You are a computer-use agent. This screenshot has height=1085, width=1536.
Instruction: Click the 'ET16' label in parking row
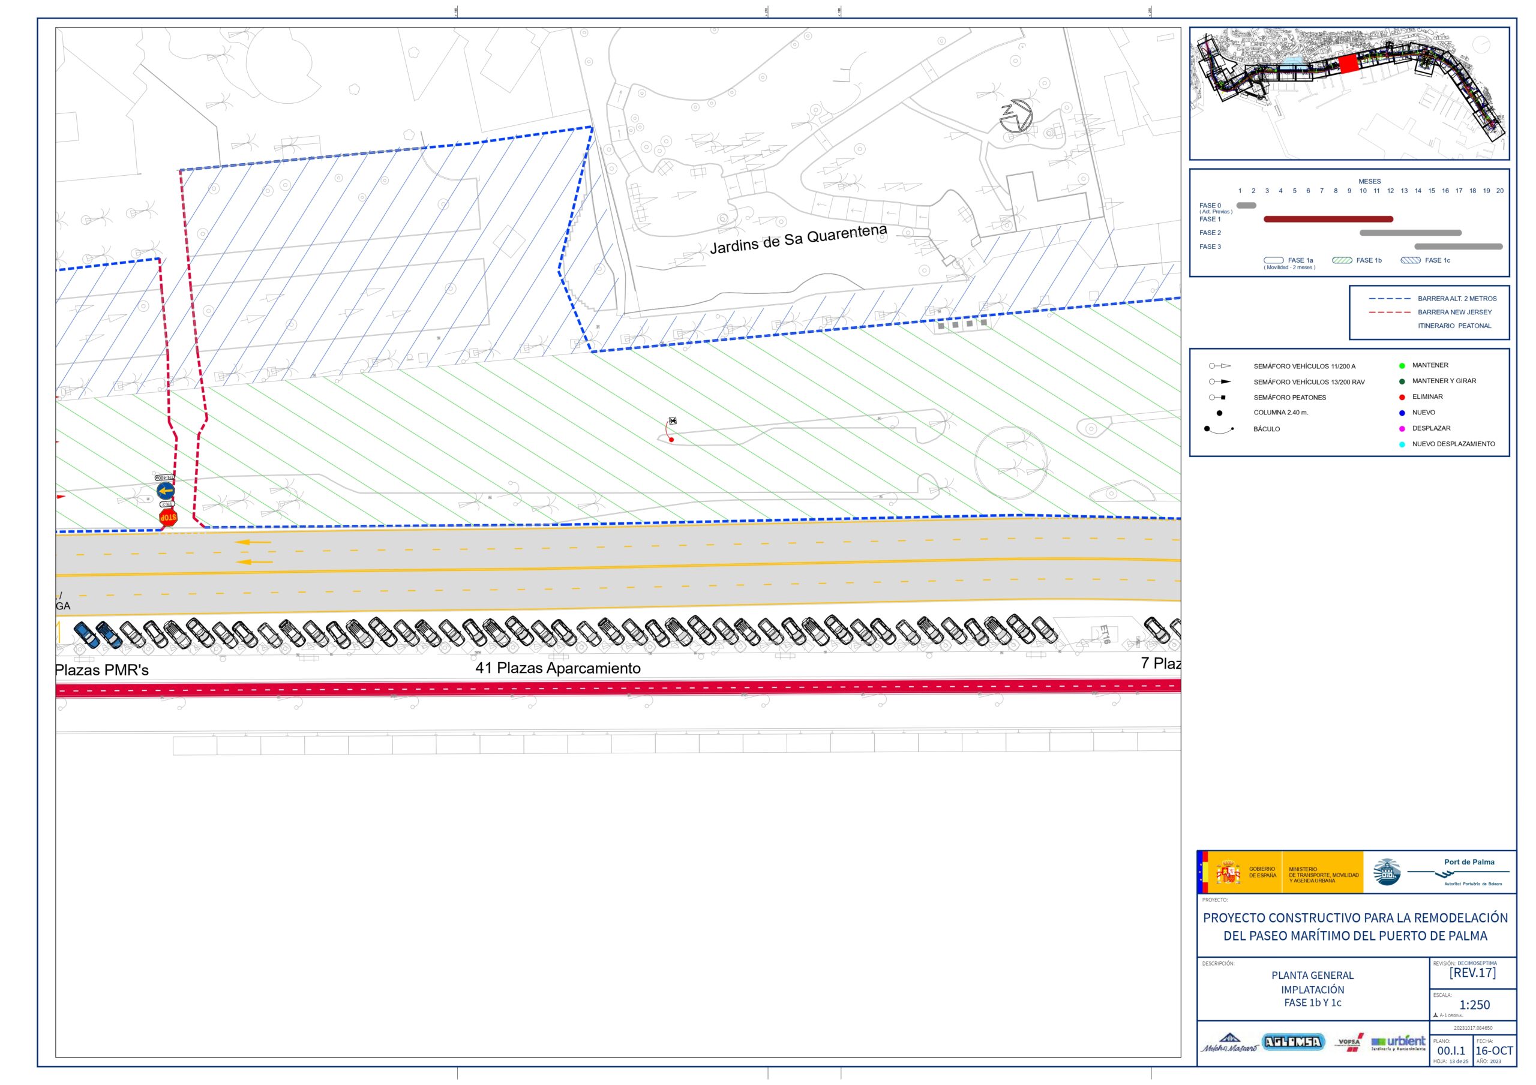click(1105, 635)
